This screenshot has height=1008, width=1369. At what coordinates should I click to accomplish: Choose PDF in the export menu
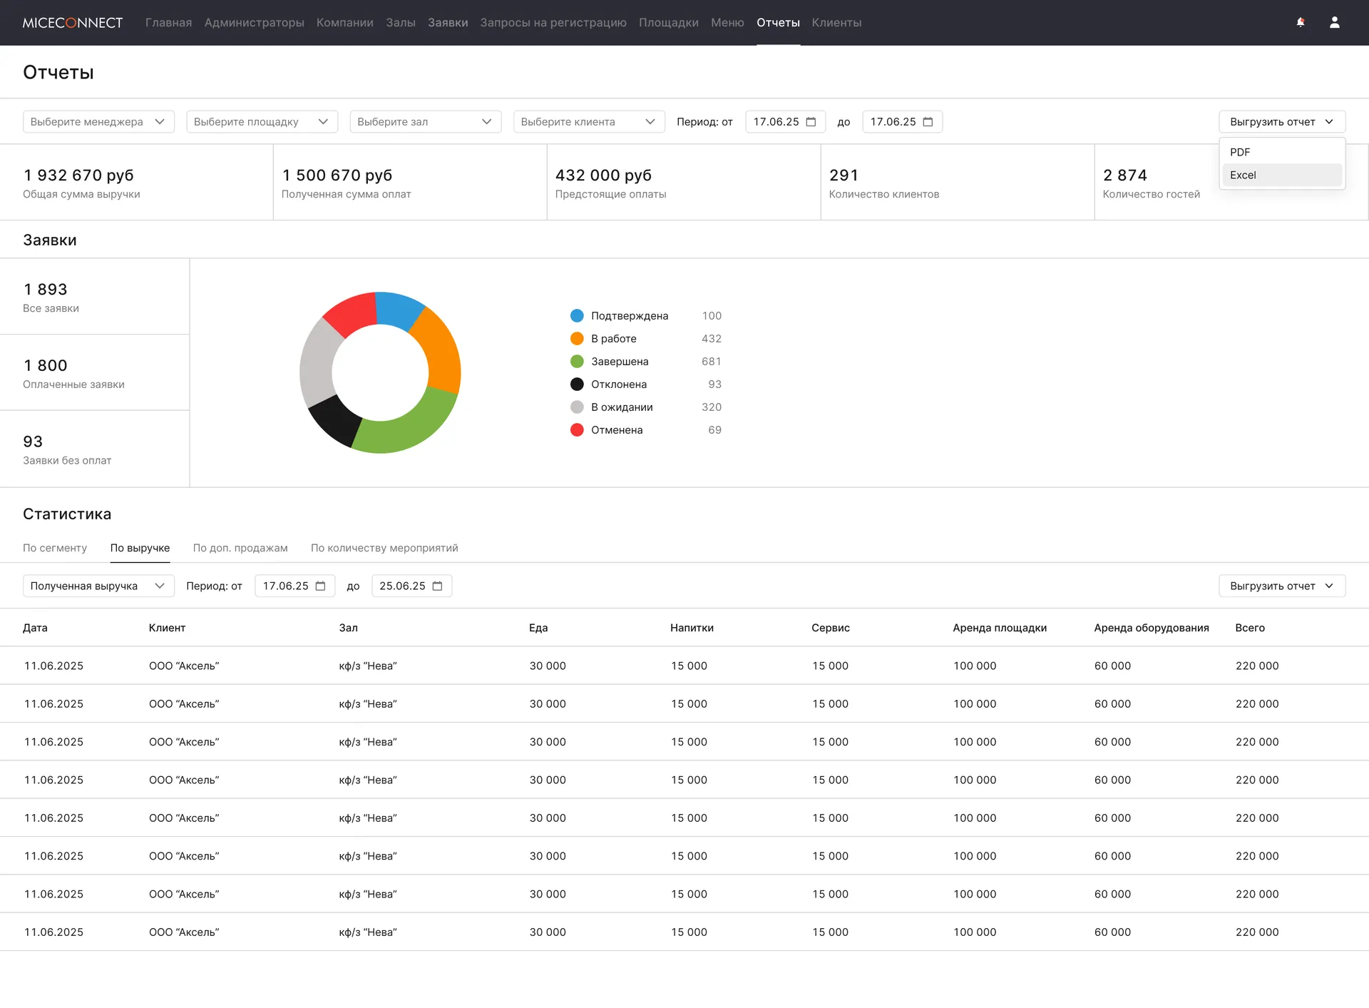point(1282,152)
